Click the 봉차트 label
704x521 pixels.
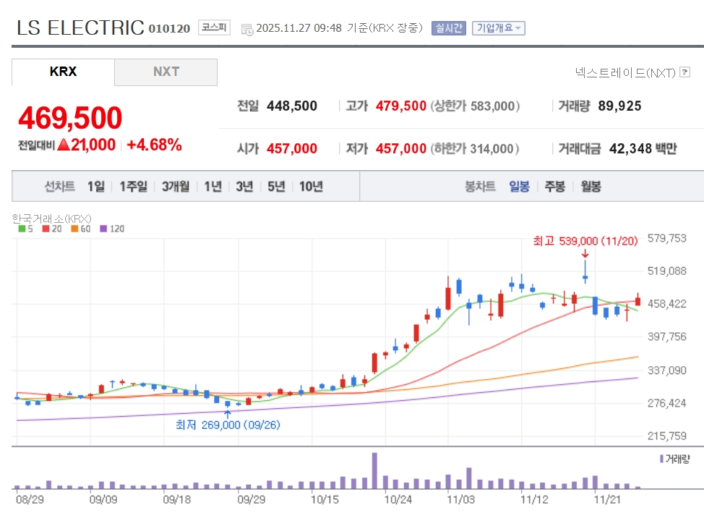(480, 186)
